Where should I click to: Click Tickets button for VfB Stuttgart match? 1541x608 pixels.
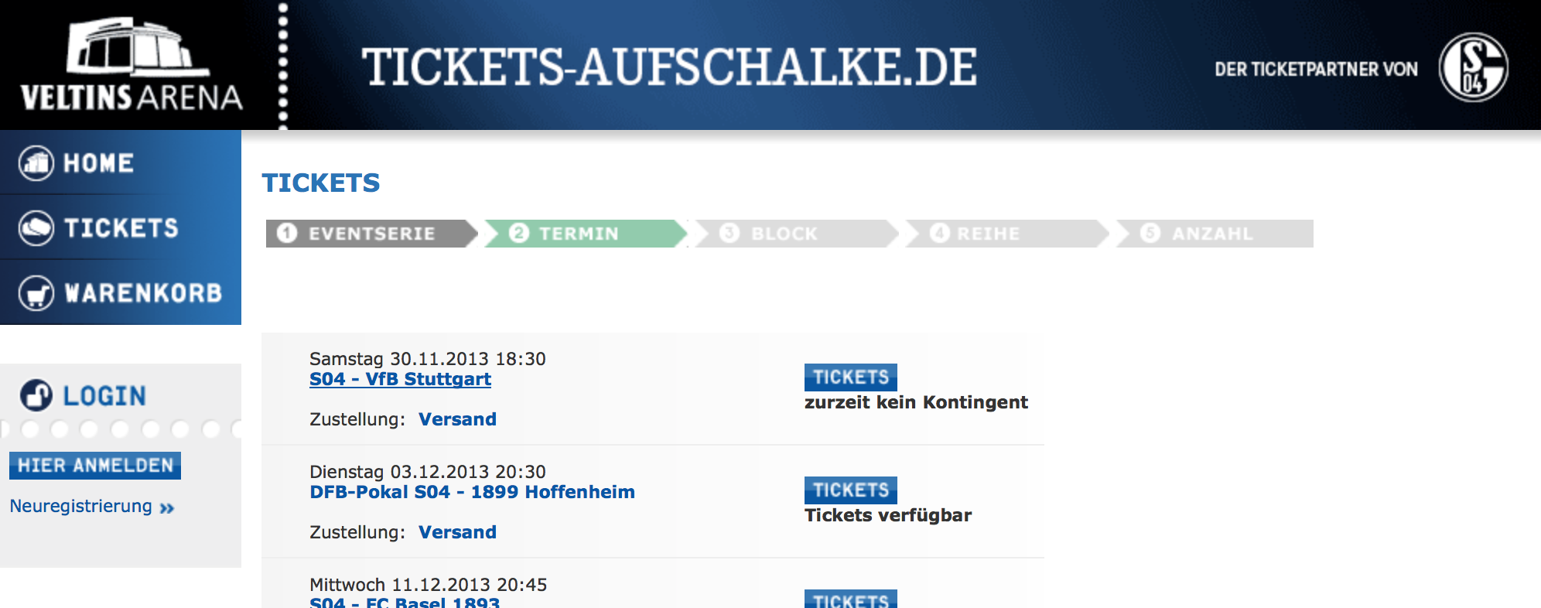click(850, 377)
